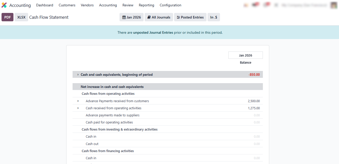This screenshot has width=339, height=164.
Task: Open the 'In .$' rounding options
Action: click(x=214, y=17)
